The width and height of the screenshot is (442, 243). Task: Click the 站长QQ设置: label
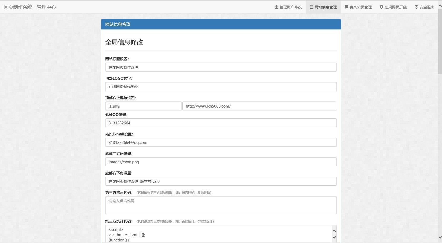click(x=116, y=115)
